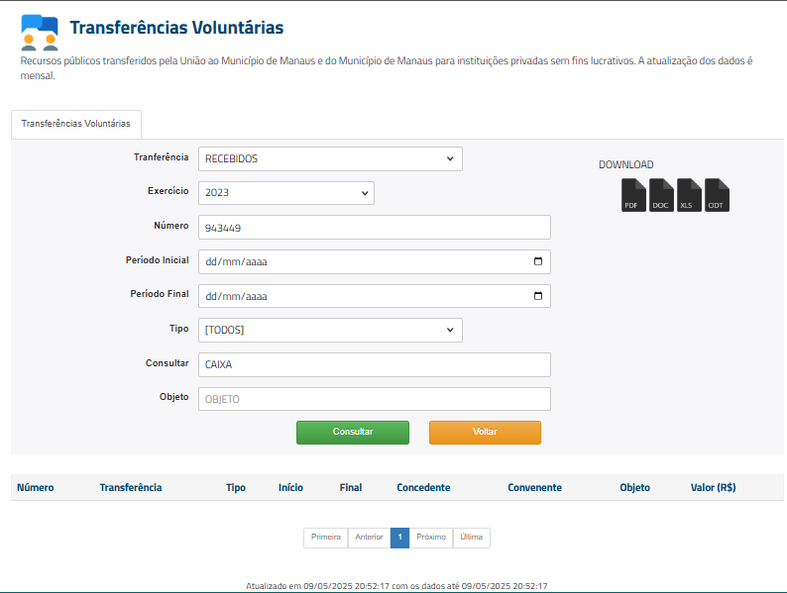
Task: Click the Transferência column header
Action: click(131, 488)
